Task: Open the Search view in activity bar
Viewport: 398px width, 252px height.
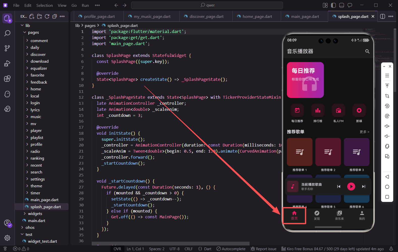Action: tap(7, 33)
